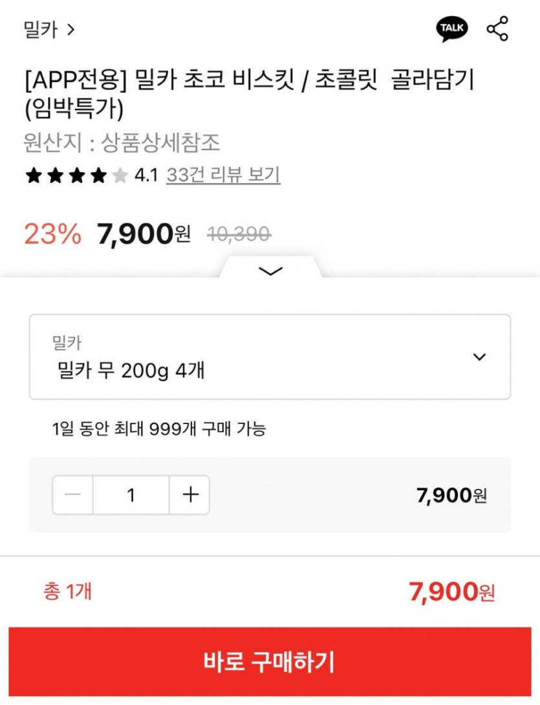Click the minus quantity button

pos(73,495)
